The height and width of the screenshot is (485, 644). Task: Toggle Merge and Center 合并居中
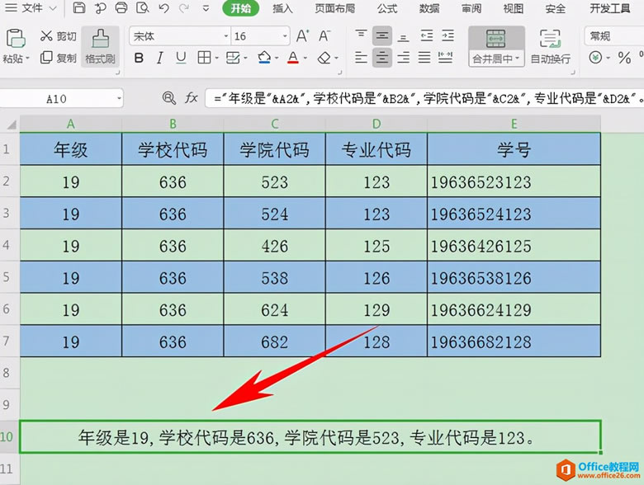tap(496, 46)
